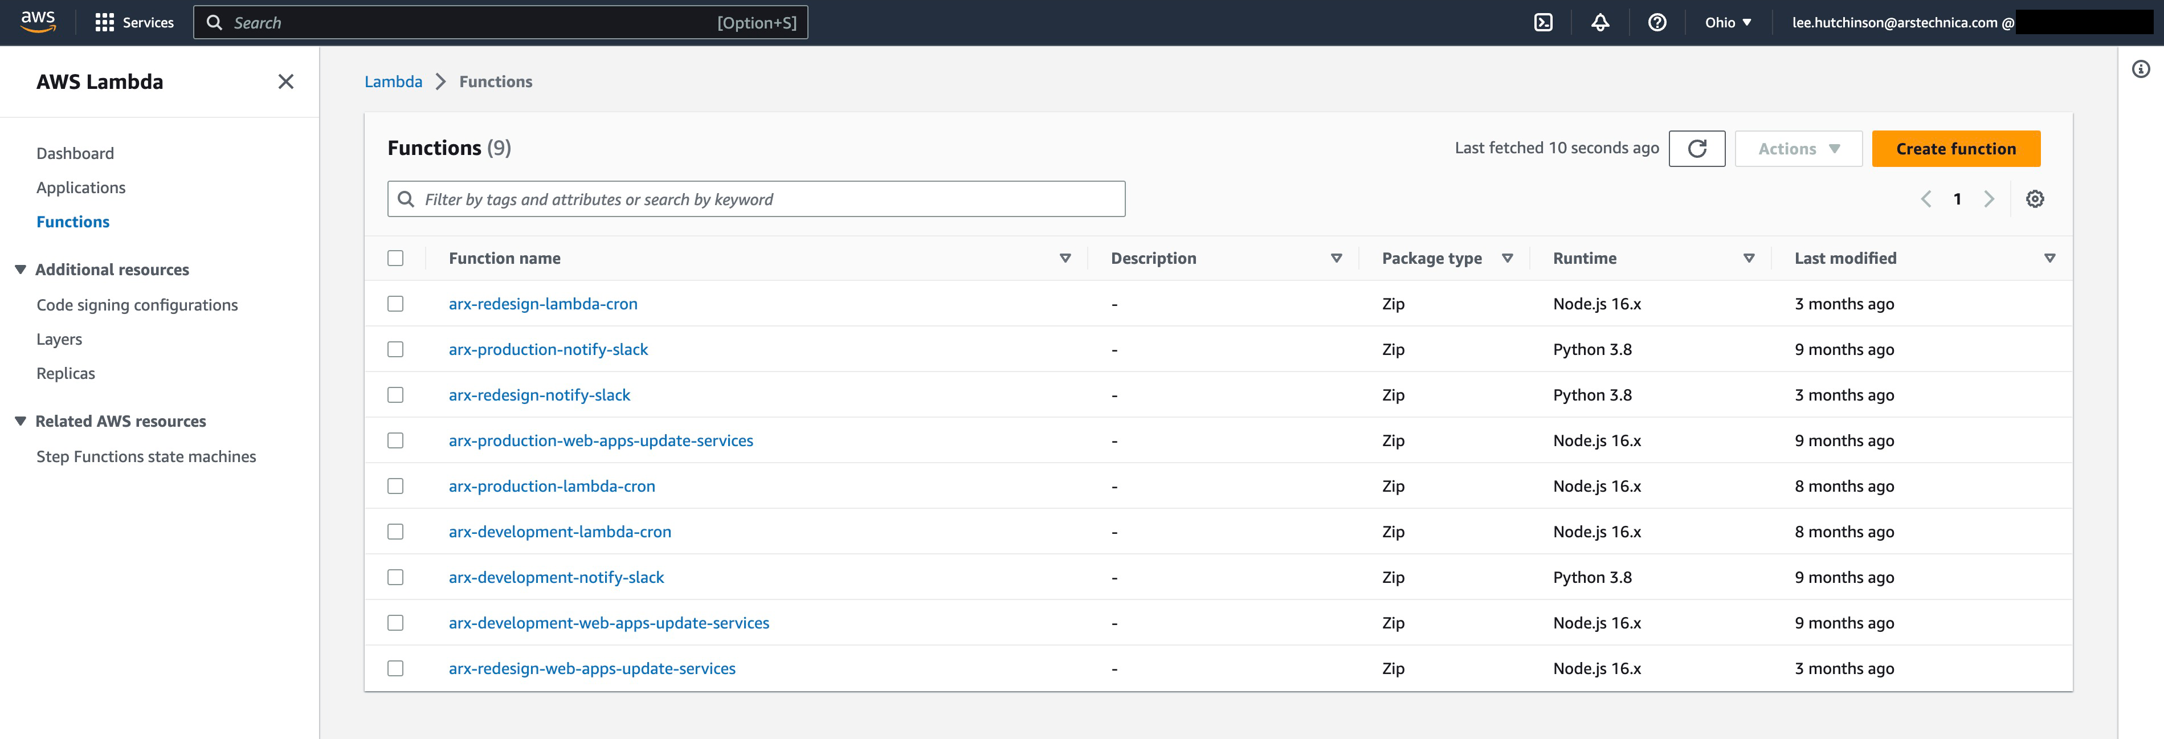Open the info panel icon
2164x739 pixels.
[2141, 69]
